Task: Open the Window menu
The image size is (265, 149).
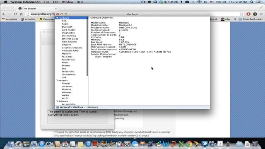Action: click(67, 2)
